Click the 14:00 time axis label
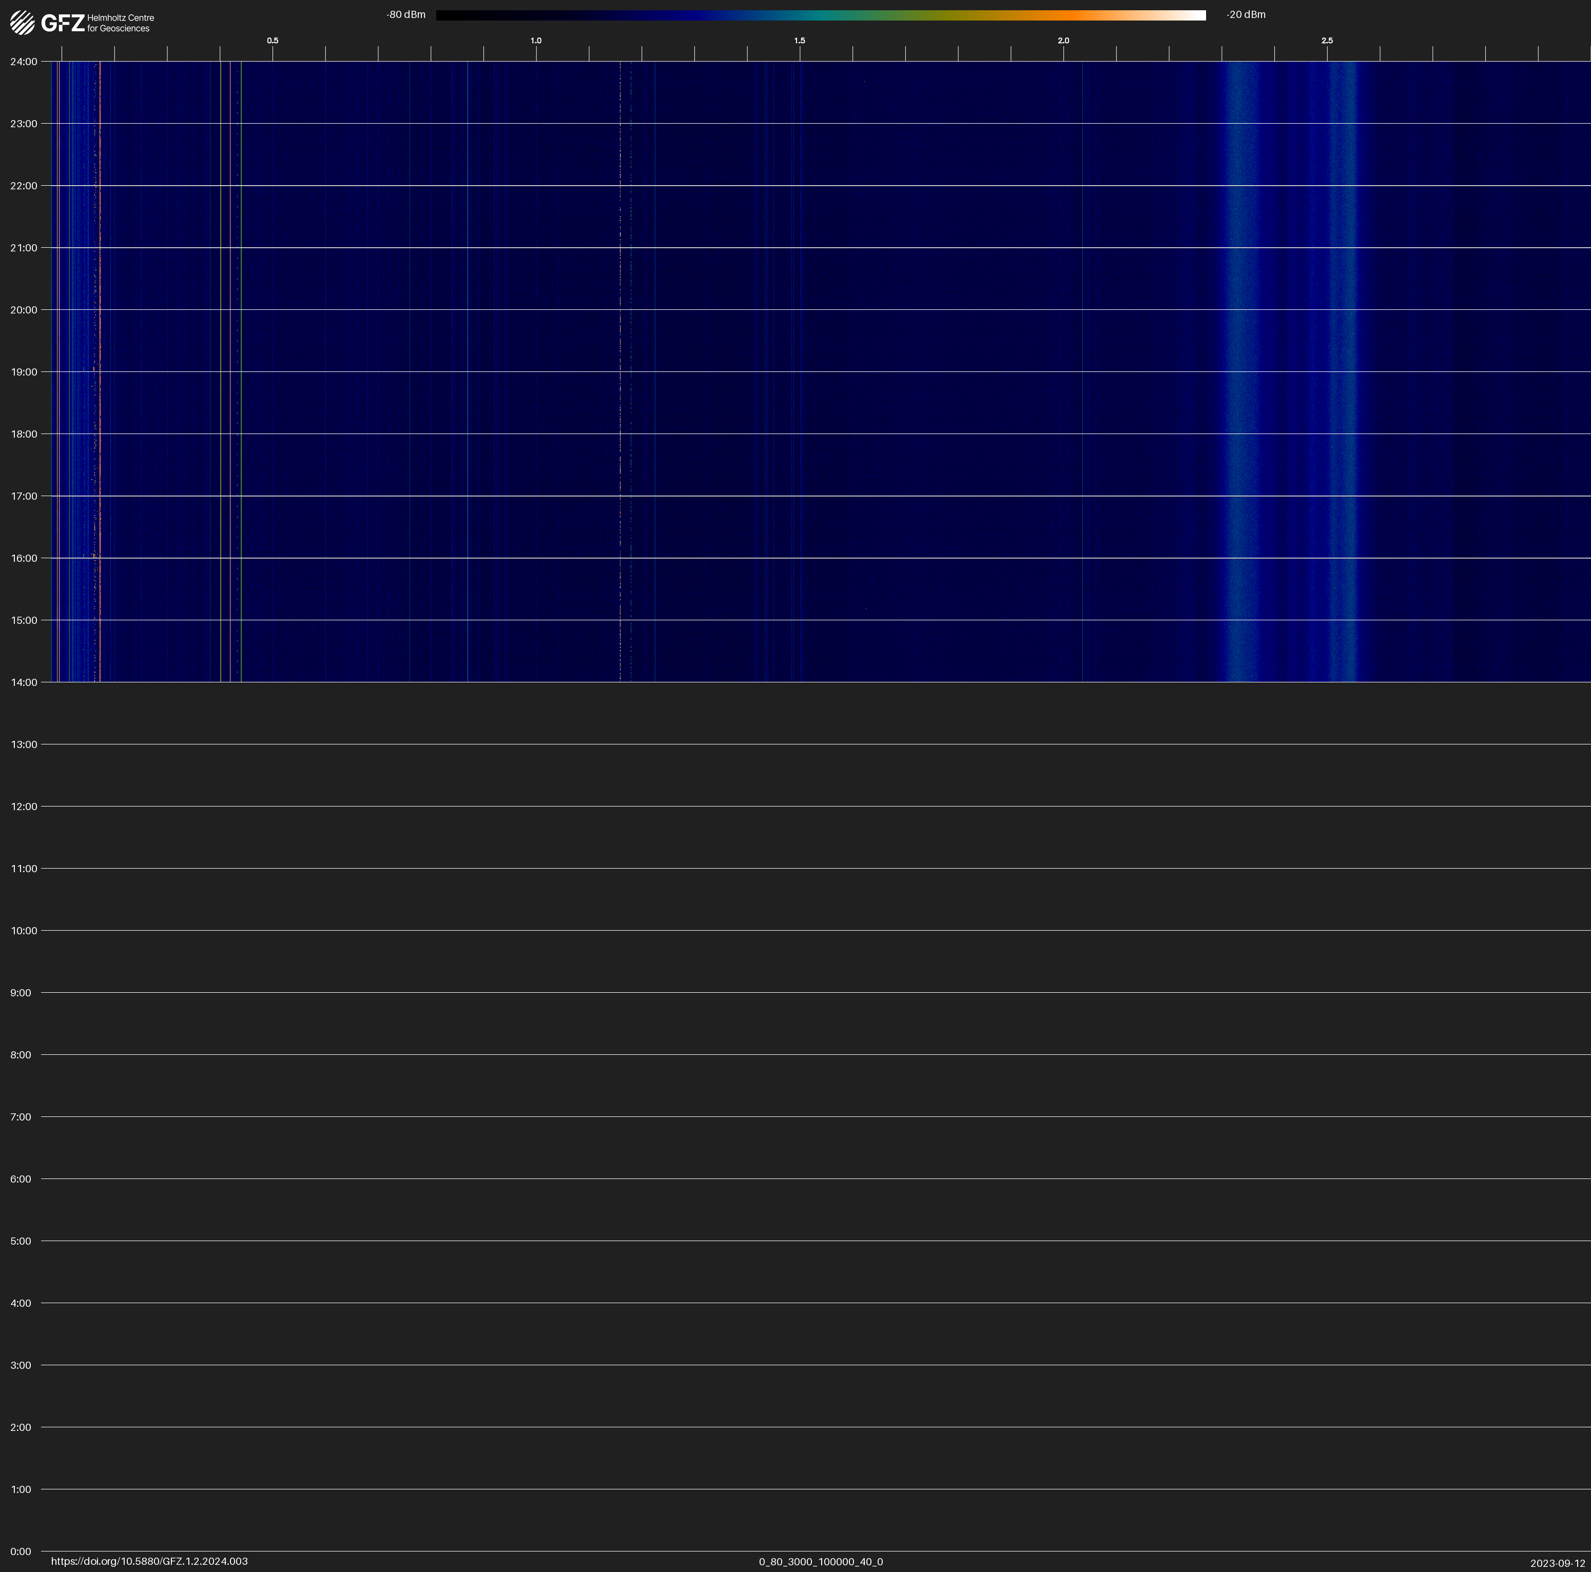 click(23, 682)
